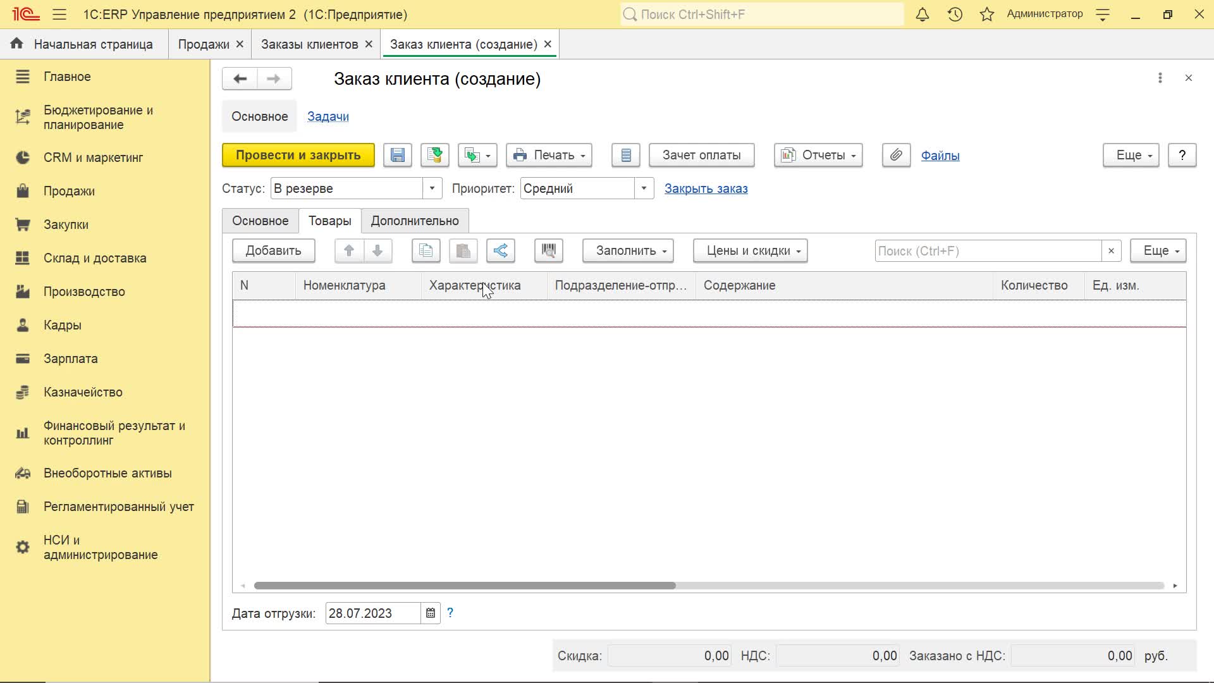Close the Заказы клиентов tab
The width and height of the screenshot is (1214, 683).
click(x=369, y=44)
